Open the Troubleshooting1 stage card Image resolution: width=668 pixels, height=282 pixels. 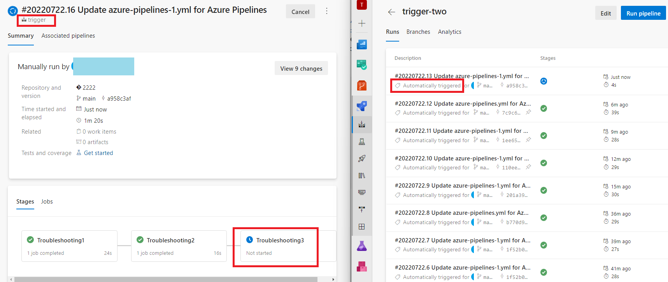(69, 246)
